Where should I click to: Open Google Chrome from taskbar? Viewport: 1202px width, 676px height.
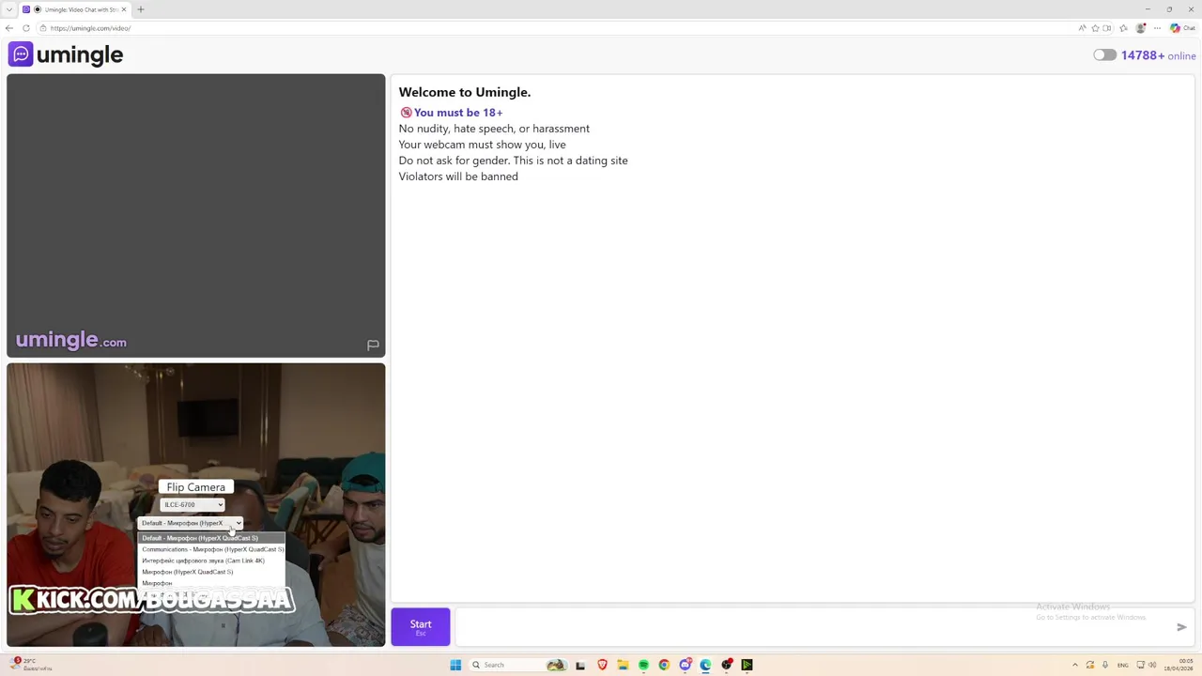coord(664,665)
